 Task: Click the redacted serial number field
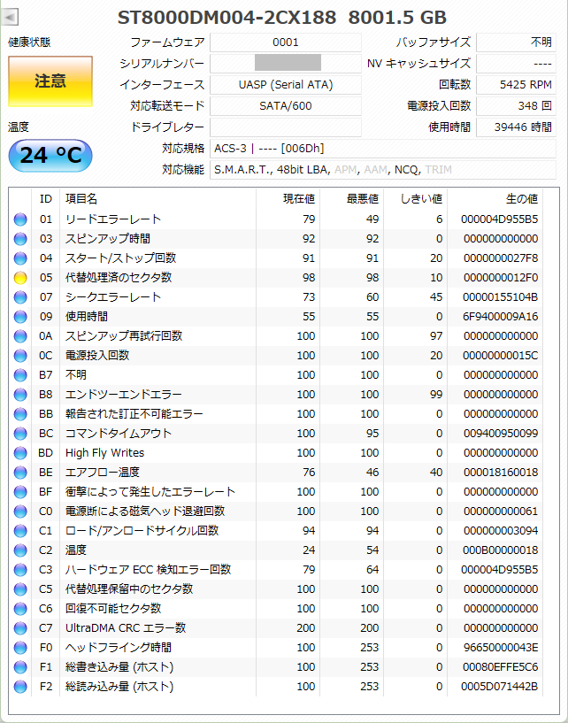(286, 64)
